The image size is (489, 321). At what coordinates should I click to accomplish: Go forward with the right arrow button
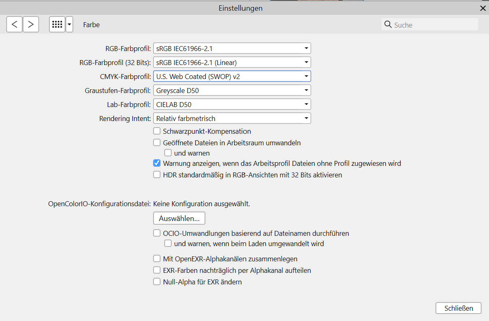click(30, 24)
